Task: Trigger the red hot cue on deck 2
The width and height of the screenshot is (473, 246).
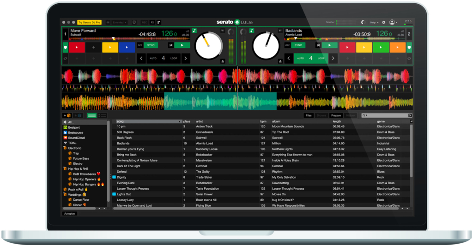Action: coord(347,48)
